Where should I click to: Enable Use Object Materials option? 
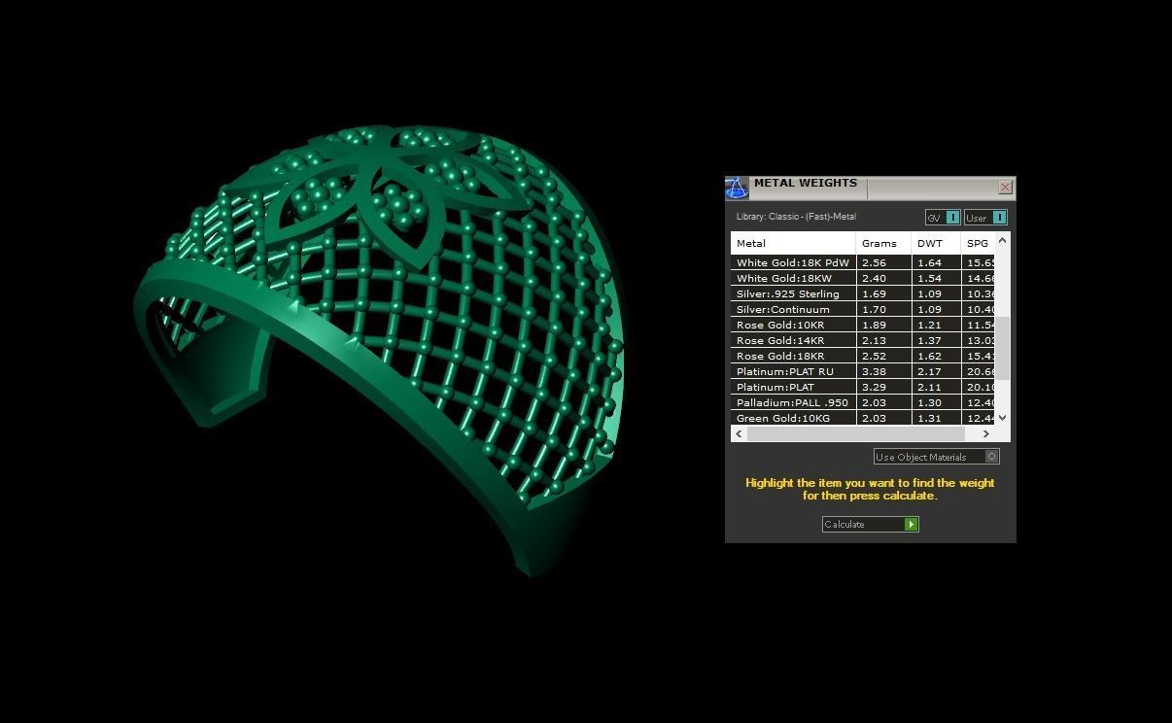tap(936, 457)
